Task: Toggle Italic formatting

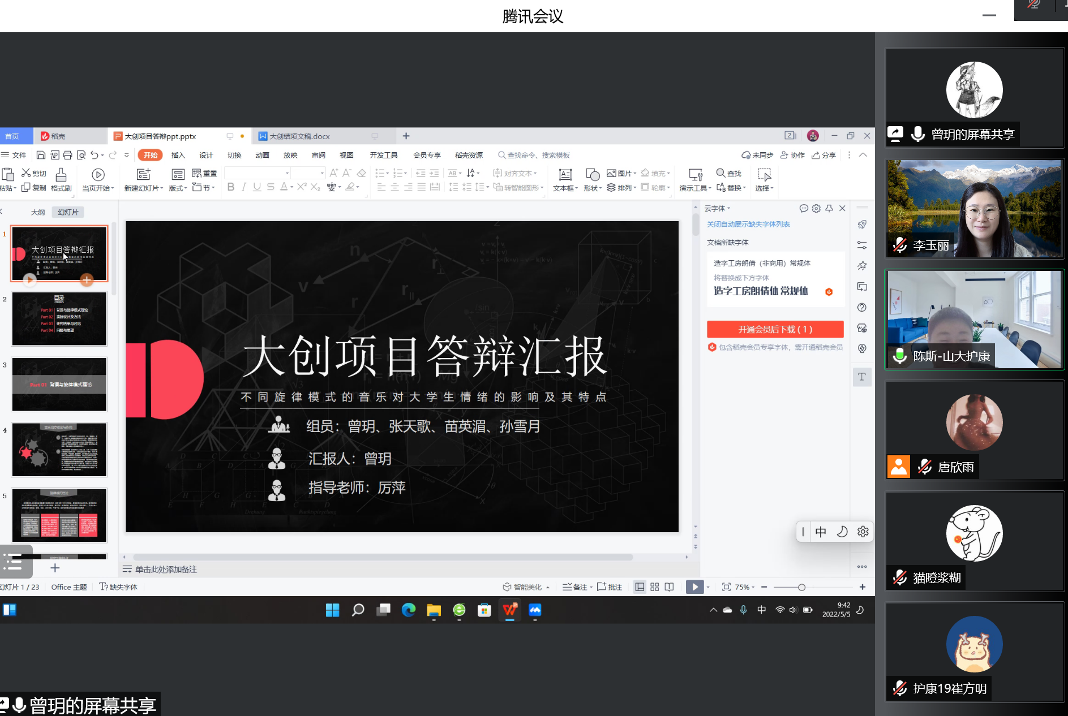Action: tap(244, 187)
